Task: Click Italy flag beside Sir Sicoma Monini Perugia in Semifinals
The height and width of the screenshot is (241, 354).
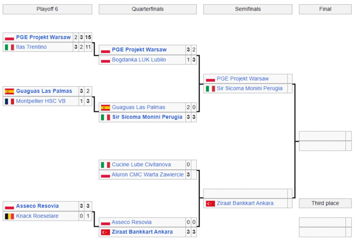Action: point(210,88)
